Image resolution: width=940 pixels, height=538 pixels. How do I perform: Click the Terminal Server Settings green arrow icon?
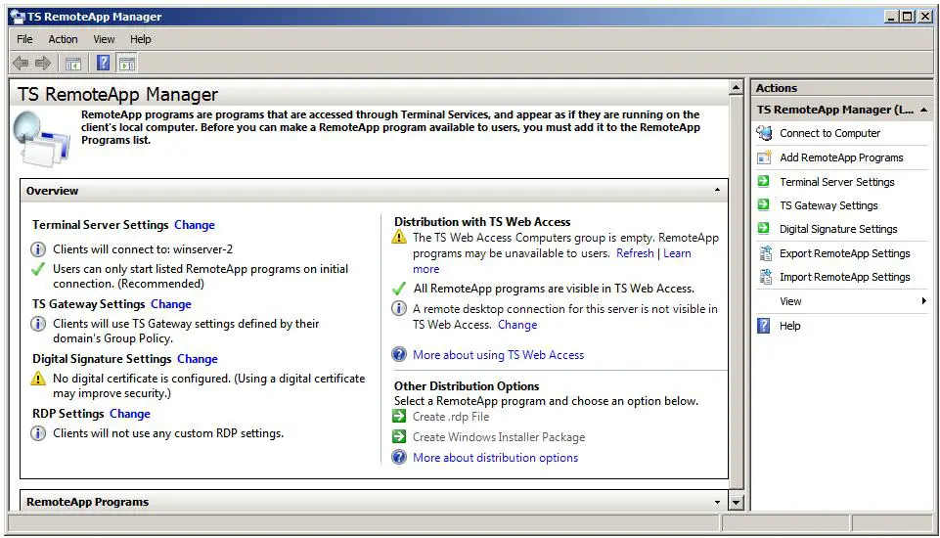(x=765, y=182)
